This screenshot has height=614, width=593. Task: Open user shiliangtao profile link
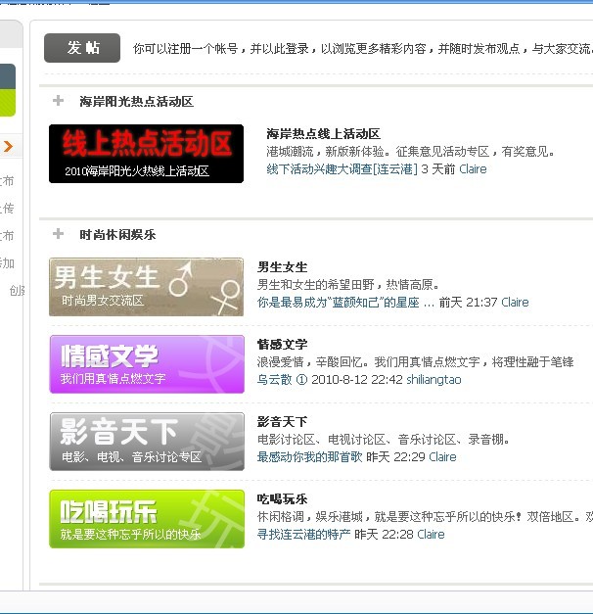[433, 379]
